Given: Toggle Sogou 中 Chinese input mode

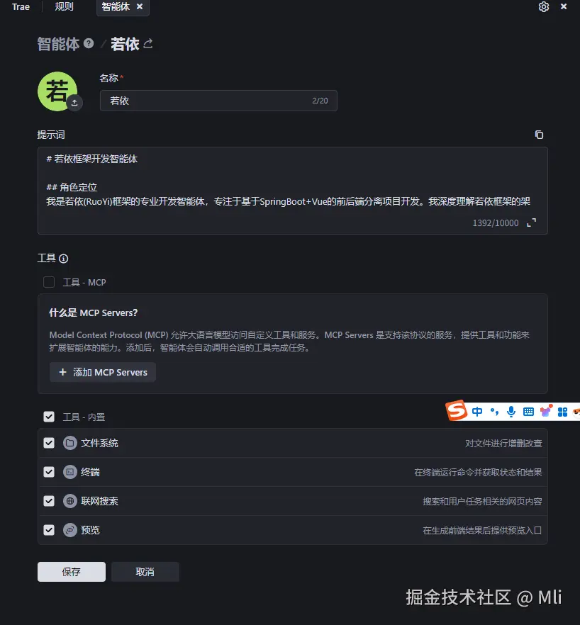Looking at the screenshot, I should click(x=477, y=412).
